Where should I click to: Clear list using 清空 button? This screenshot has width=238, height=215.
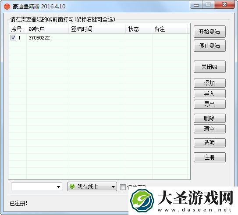pyautogui.click(x=210, y=129)
